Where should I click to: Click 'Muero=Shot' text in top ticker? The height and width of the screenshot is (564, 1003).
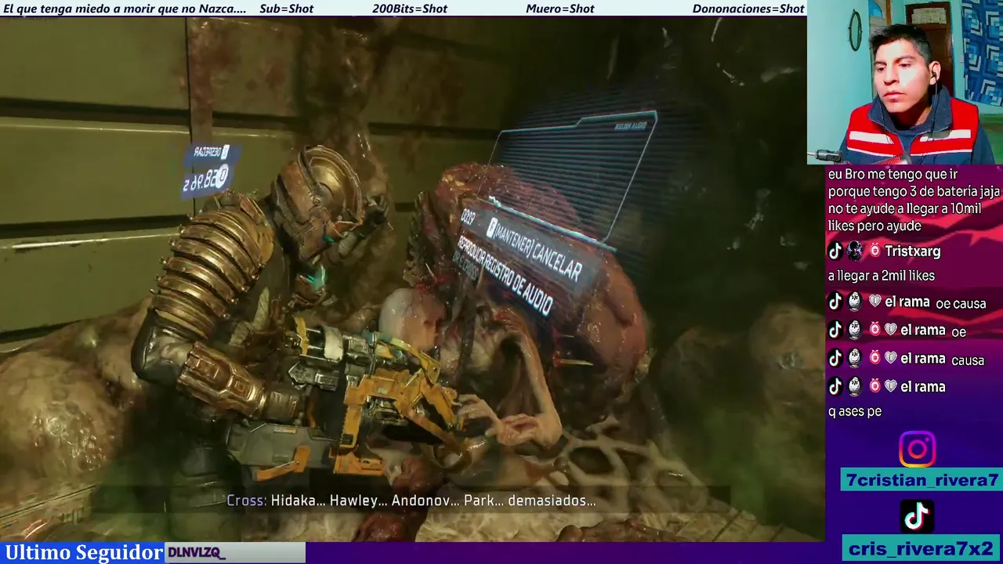coord(560,9)
